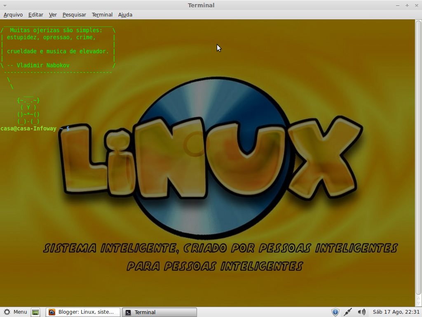Open the Terminal menu in menubar
This screenshot has width=422, height=317.
pos(102,15)
